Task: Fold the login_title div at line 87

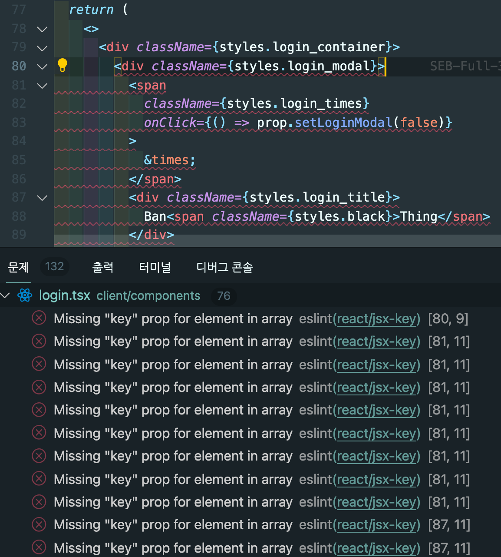Action: tap(42, 198)
